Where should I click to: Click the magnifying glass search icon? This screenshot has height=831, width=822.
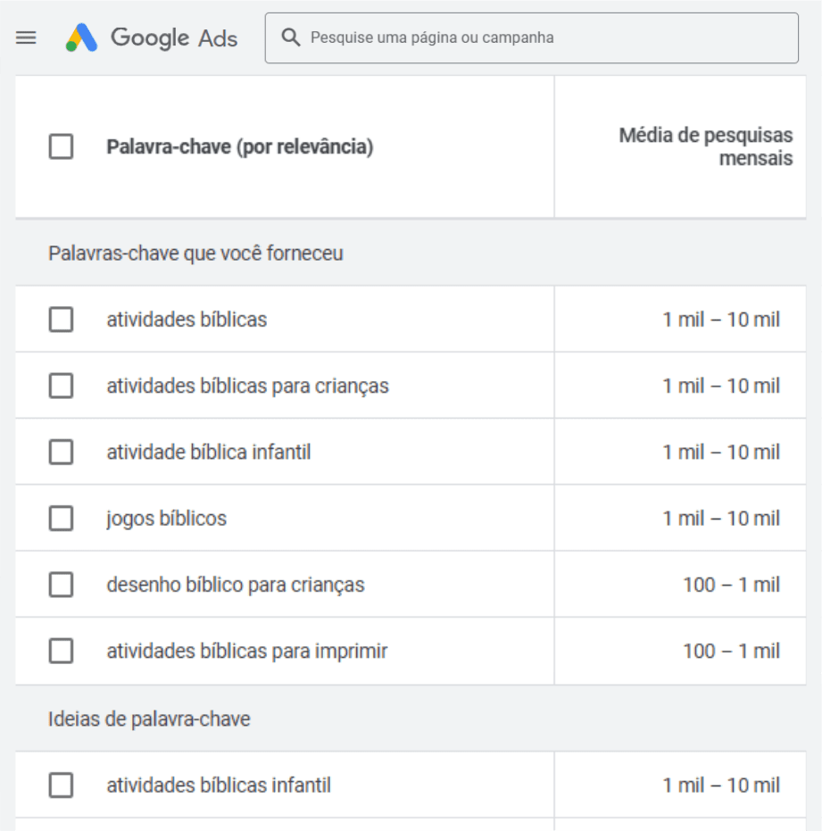290,37
